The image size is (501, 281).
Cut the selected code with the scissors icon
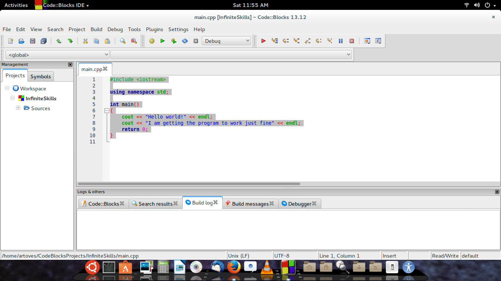[x=85, y=41]
